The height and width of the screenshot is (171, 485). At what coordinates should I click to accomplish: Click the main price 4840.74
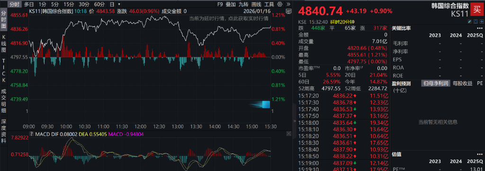click(x=320, y=11)
